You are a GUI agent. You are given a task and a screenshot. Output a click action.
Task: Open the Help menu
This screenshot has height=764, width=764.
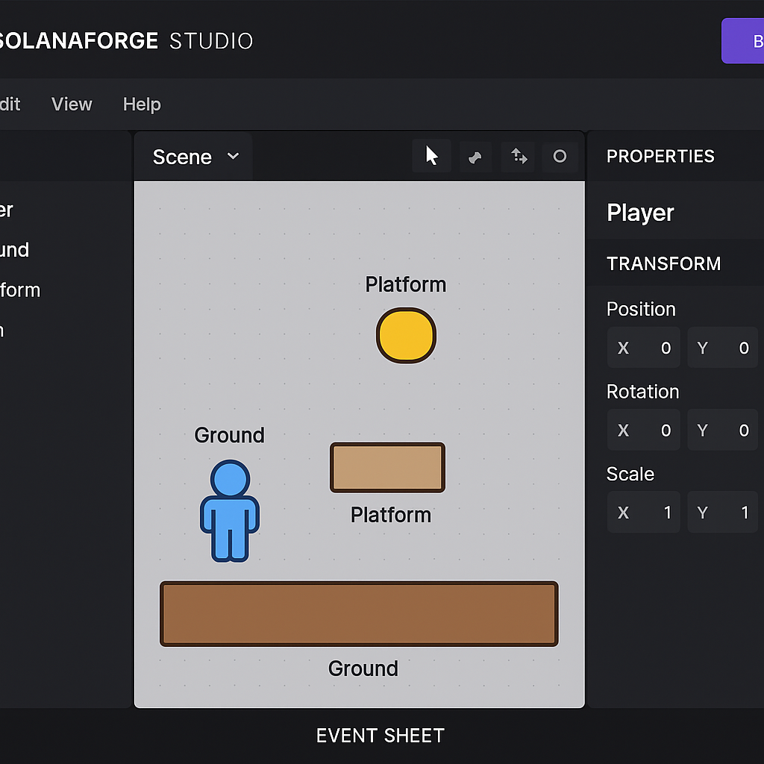point(142,104)
